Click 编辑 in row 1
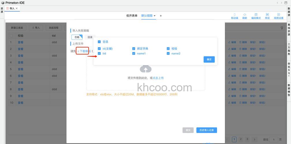The image size is (291, 144). point(232,42)
